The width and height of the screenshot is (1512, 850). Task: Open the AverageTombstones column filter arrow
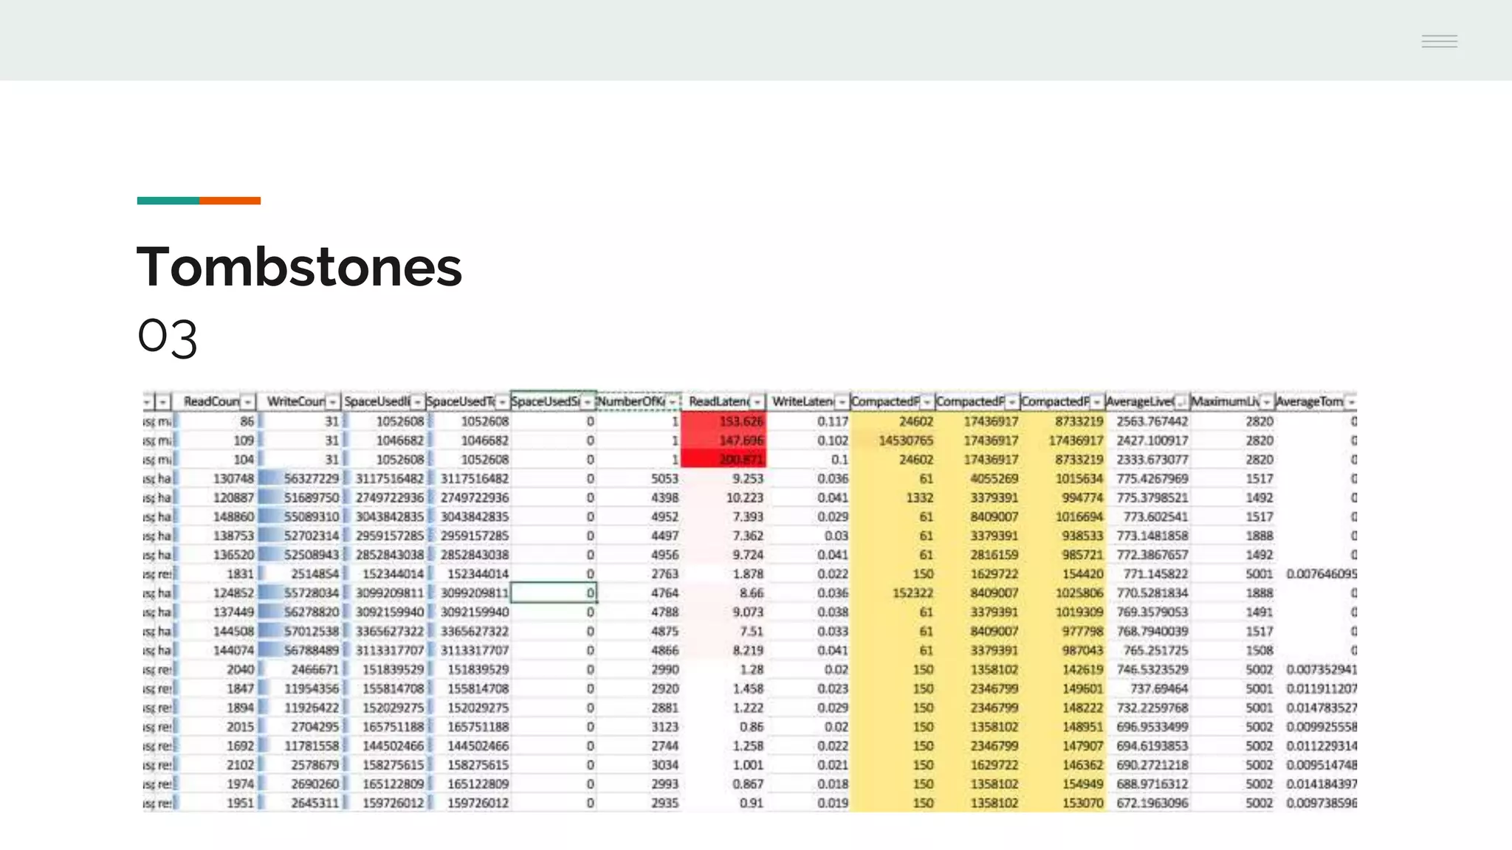coord(1351,401)
